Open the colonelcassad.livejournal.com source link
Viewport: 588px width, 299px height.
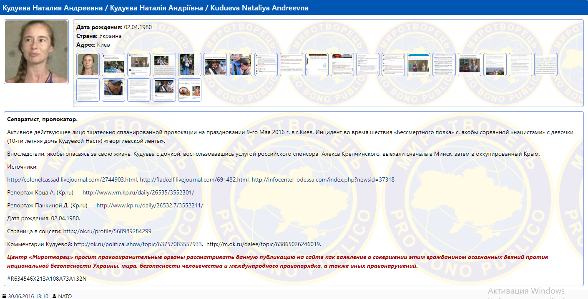[x=72, y=179]
